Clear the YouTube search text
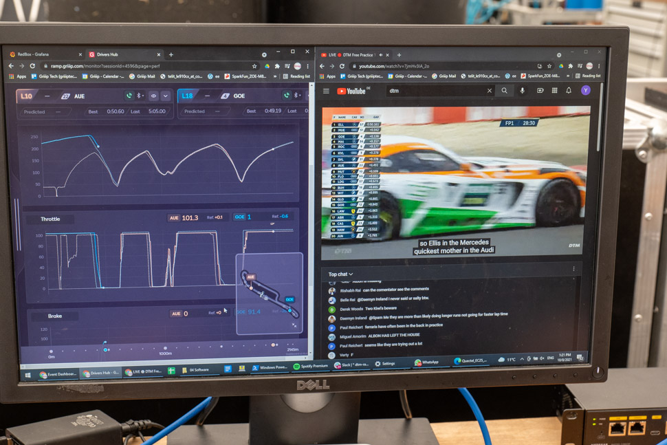 click(490, 91)
